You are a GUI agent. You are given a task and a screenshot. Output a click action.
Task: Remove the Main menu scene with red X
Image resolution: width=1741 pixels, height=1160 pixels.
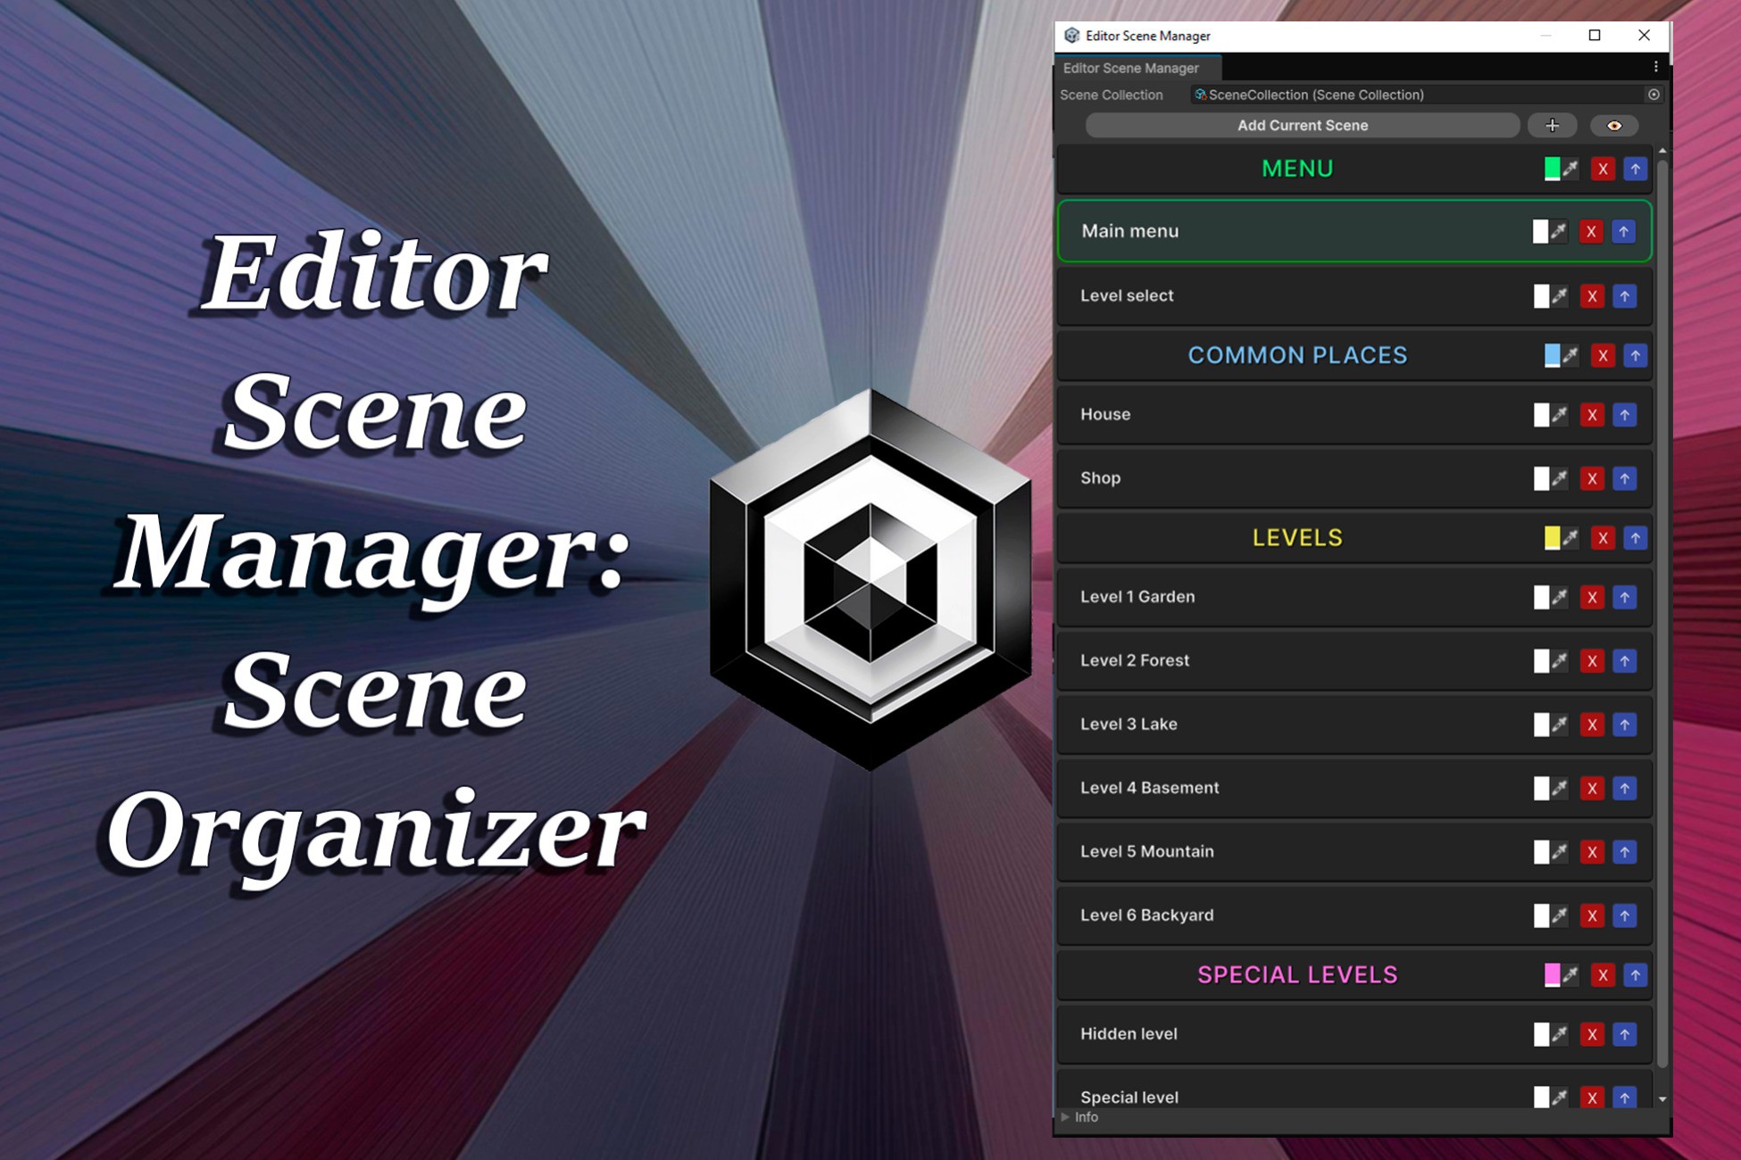[1590, 232]
